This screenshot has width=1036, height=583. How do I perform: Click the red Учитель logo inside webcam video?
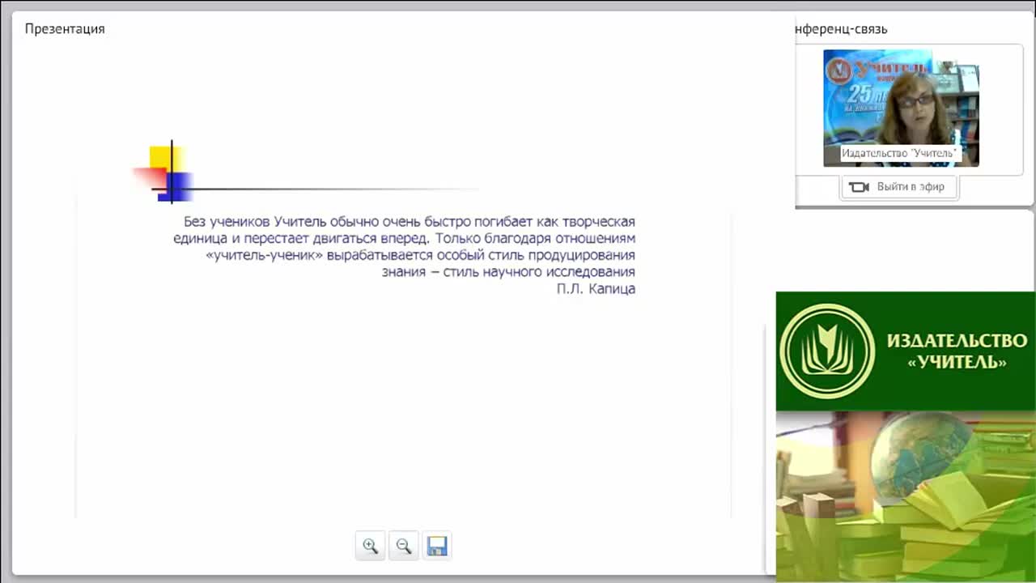839,71
